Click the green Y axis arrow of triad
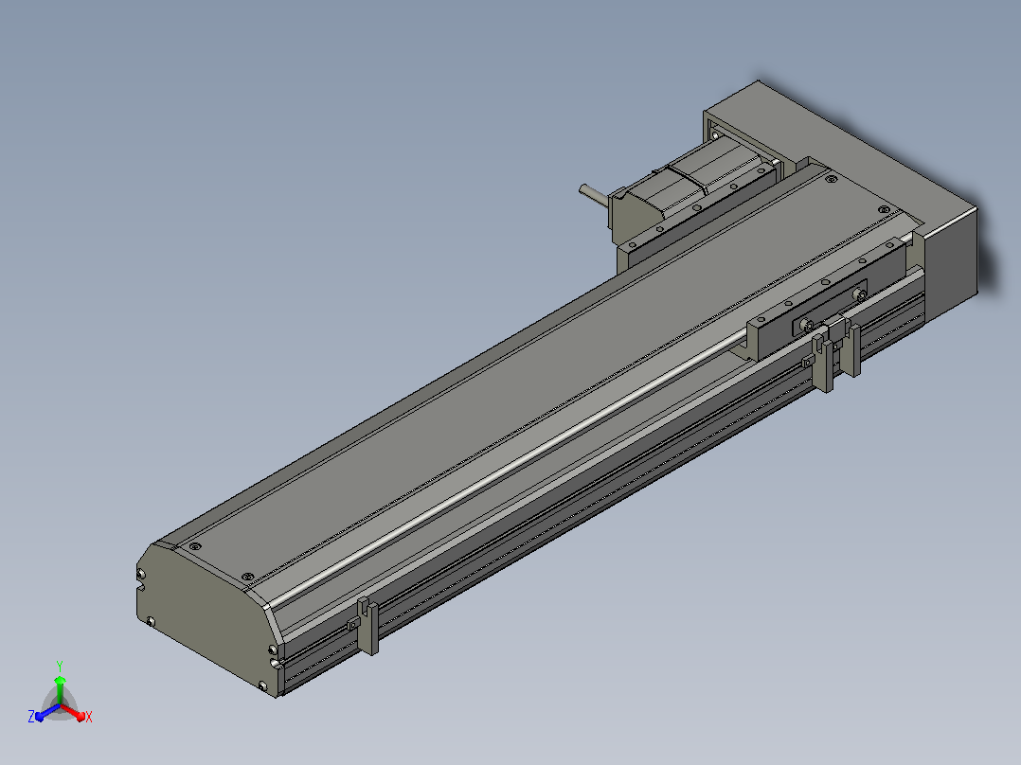Image resolution: width=1021 pixels, height=765 pixels. click(60, 687)
